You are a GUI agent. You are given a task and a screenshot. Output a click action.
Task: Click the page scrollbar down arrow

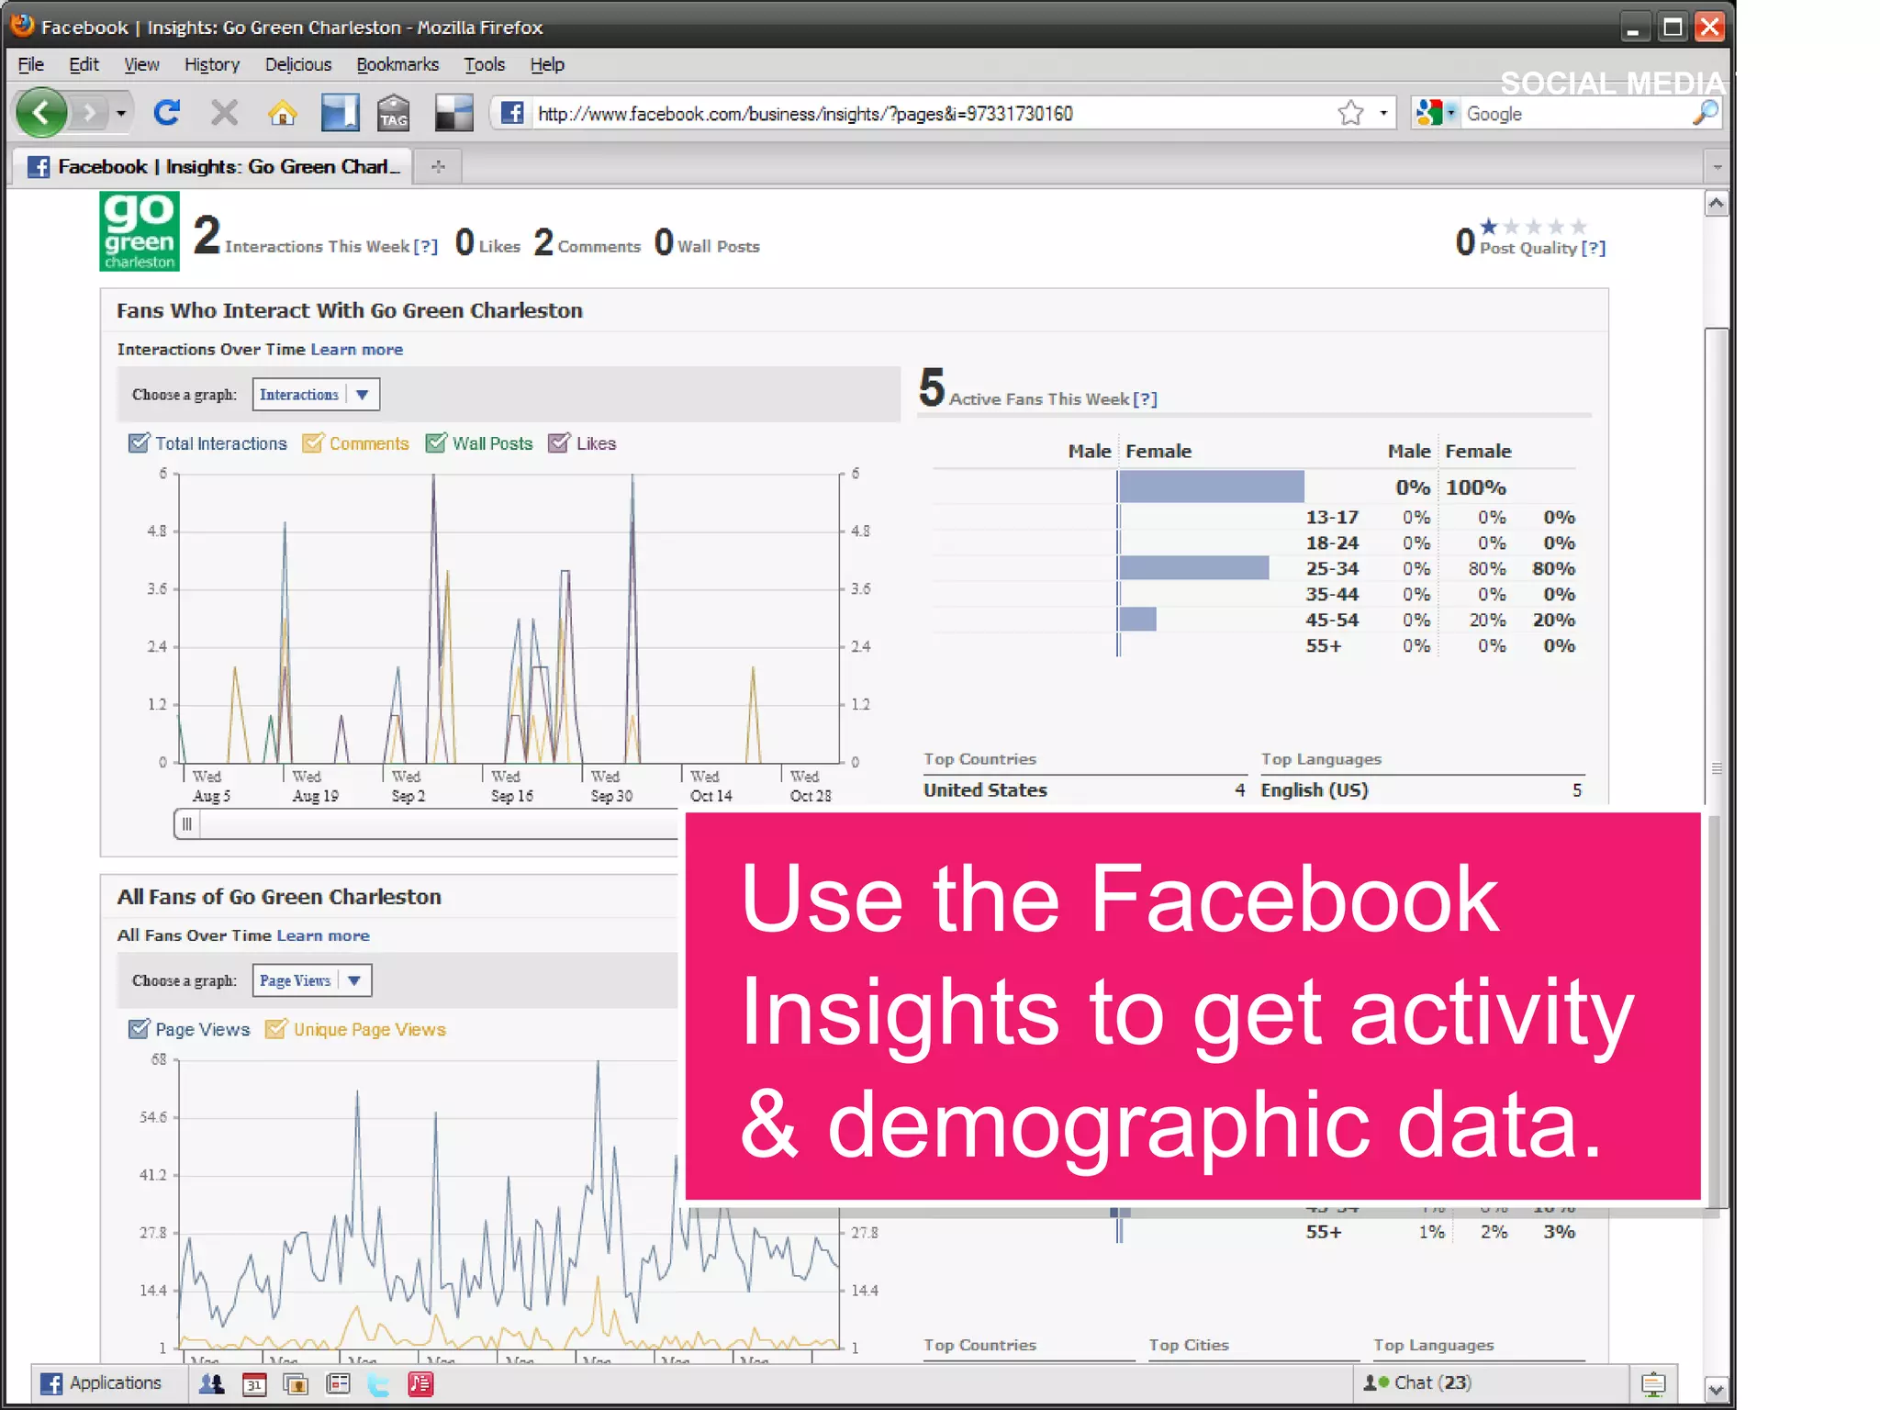point(1716,1388)
